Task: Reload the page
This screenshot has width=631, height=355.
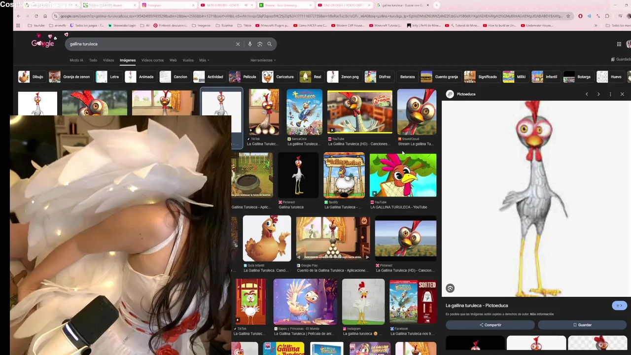Action: click(36, 16)
